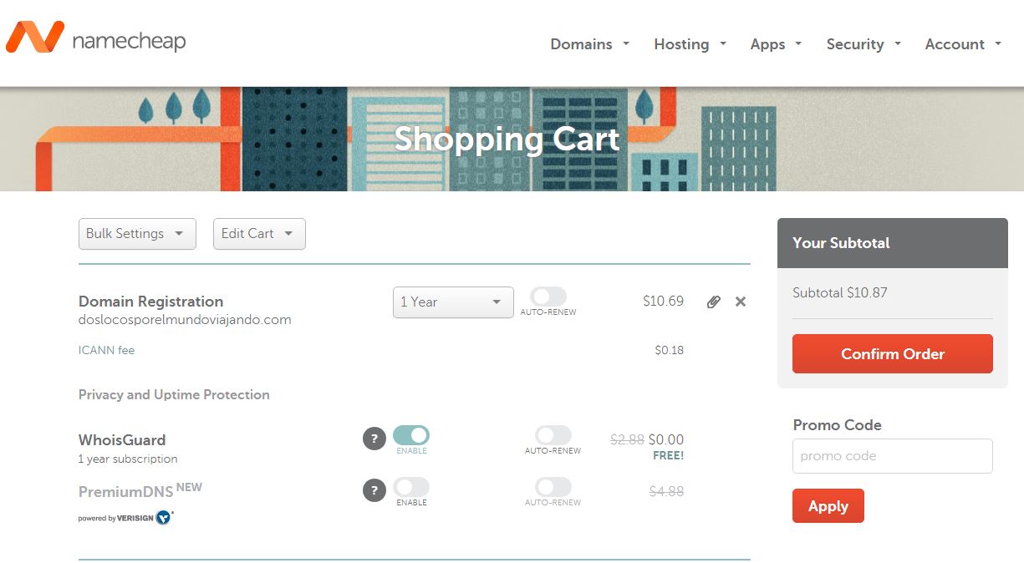The image size is (1024, 563).
Task: Enable the PremiumDNS toggle
Action: pyautogui.click(x=411, y=487)
